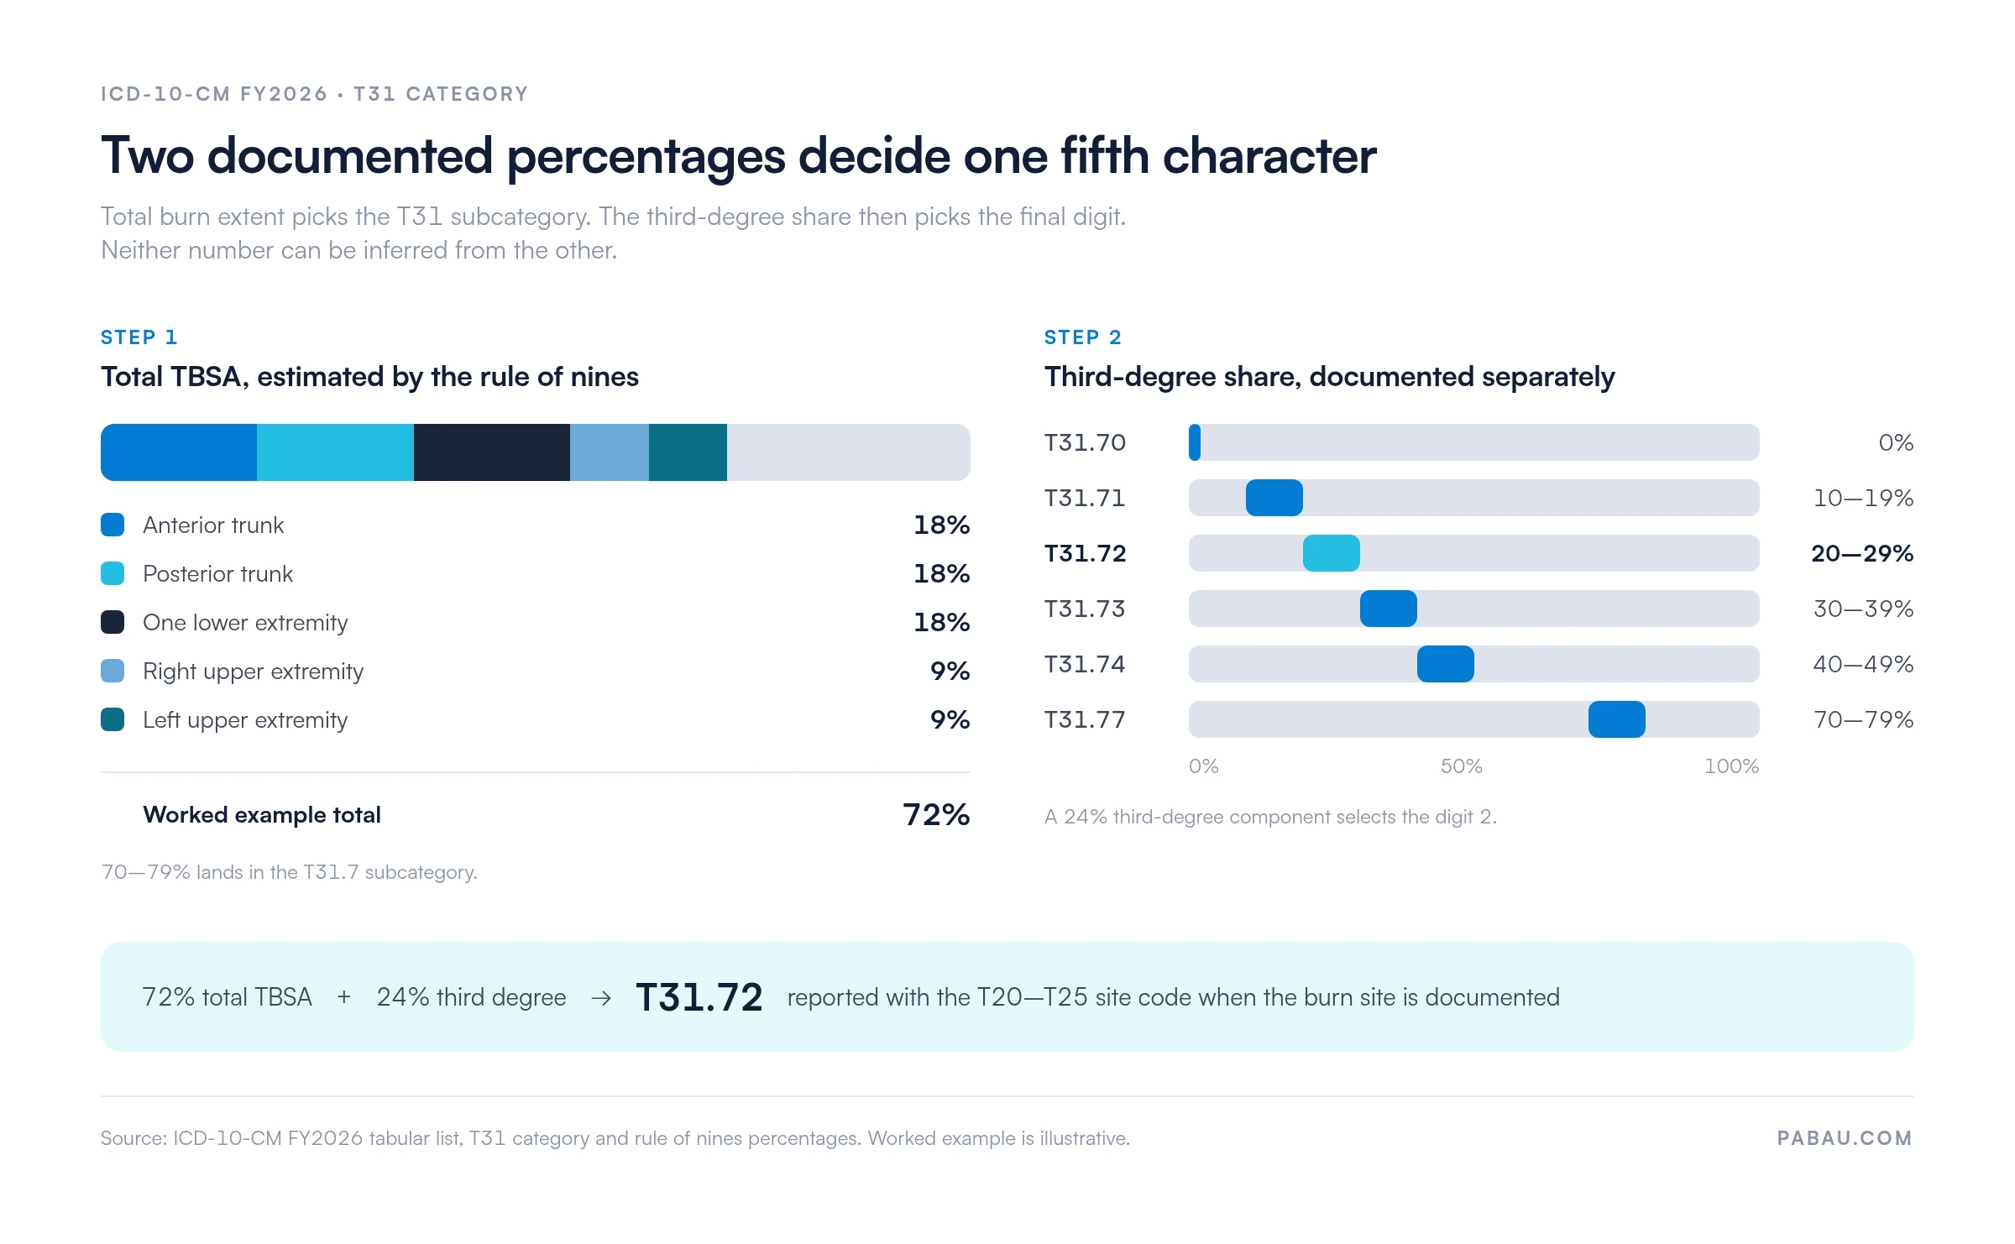
Task: Click the cyan segment of the stacked bar
Action: 335,452
